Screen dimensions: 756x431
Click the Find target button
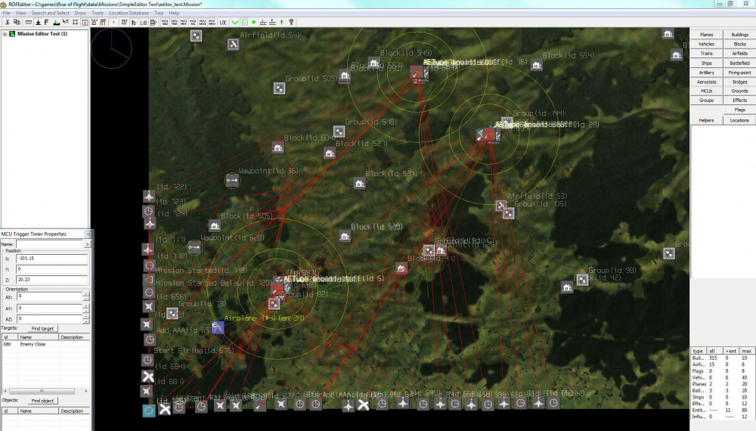point(42,329)
